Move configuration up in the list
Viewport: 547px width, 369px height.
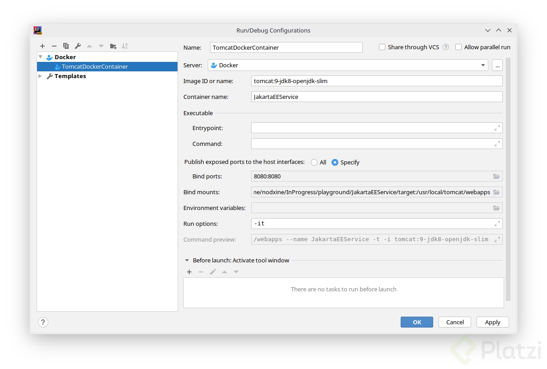pyautogui.click(x=89, y=46)
